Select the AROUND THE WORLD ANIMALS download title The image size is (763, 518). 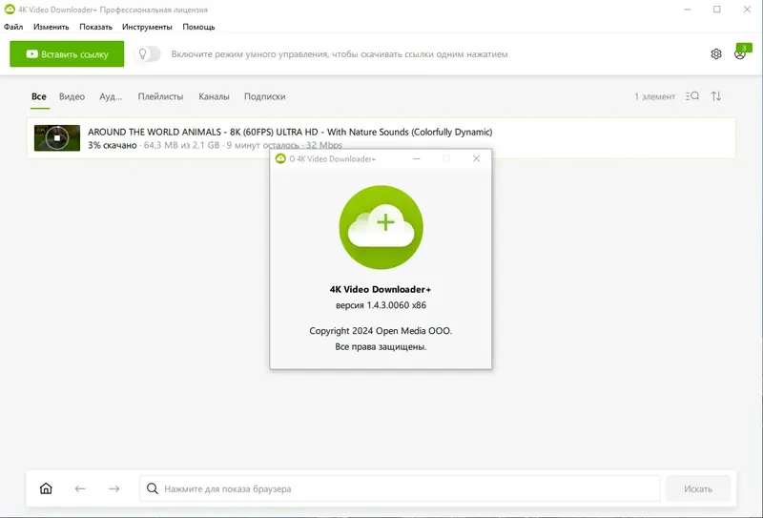coord(290,132)
